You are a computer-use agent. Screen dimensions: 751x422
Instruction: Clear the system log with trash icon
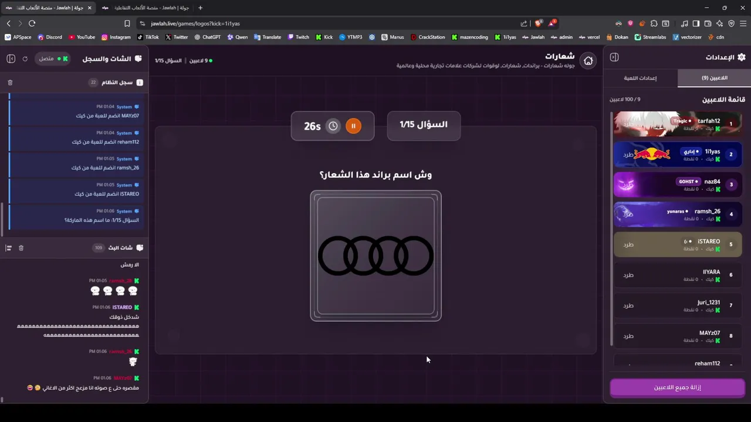point(10,83)
